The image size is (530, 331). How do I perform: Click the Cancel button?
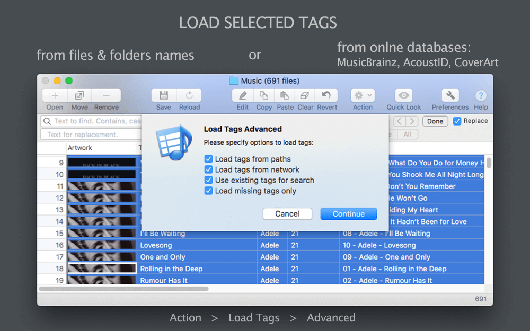tap(287, 214)
